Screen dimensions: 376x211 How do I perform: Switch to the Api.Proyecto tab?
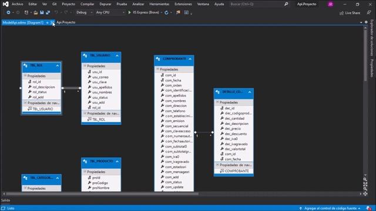66,22
